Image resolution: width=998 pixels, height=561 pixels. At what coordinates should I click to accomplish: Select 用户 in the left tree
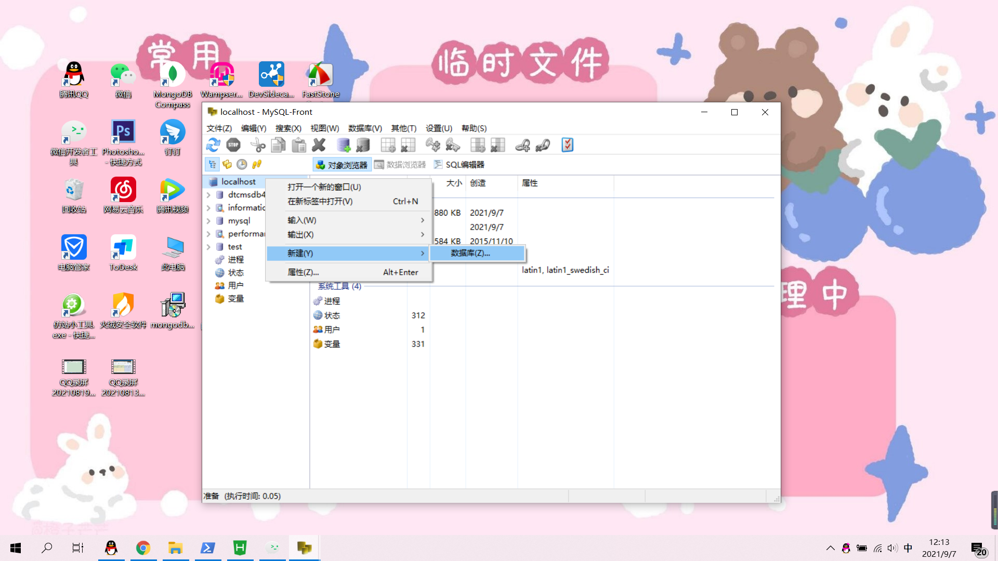235,286
